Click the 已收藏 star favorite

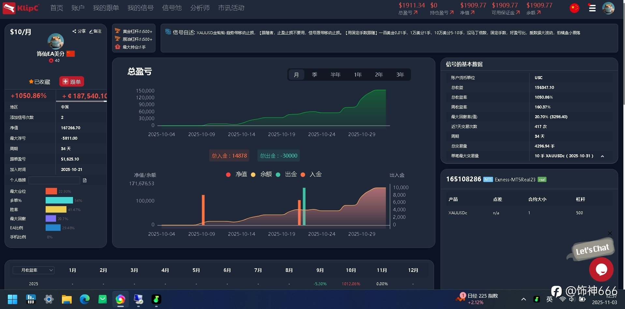pyautogui.click(x=39, y=82)
